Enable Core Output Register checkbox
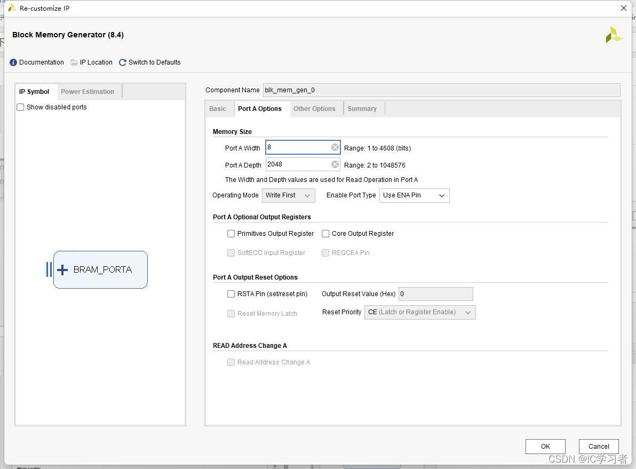636x469 pixels. [325, 234]
